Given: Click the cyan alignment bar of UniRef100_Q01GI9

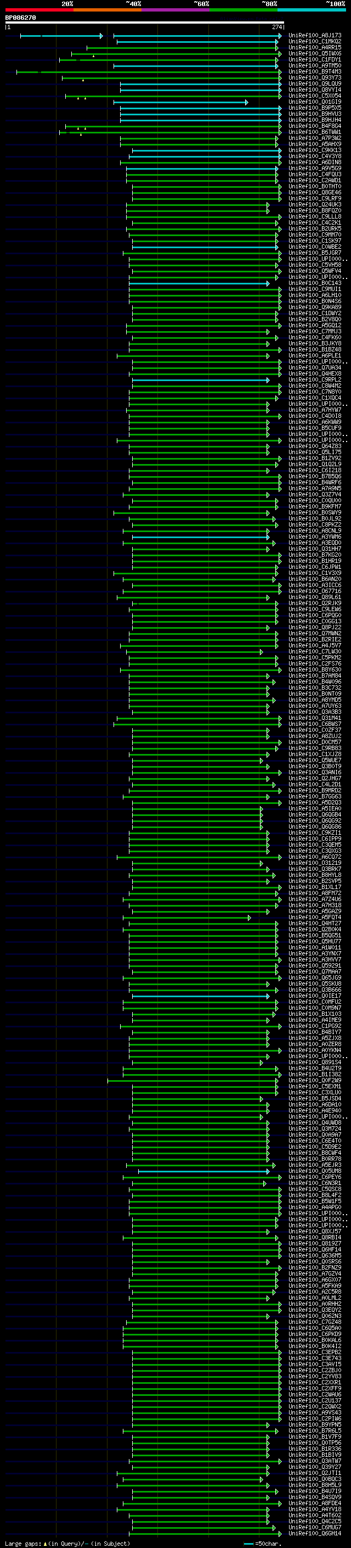Looking at the screenshot, I should [179, 102].
